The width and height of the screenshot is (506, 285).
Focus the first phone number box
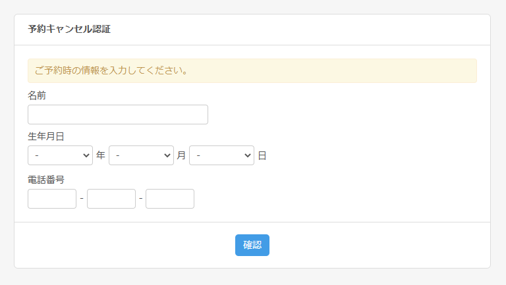(52, 199)
